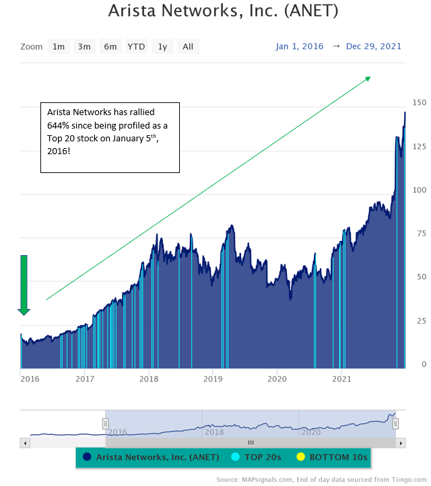The height and width of the screenshot is (486, 431).
Task: Click the 2017 x-axis label
Action: point(85,379)
